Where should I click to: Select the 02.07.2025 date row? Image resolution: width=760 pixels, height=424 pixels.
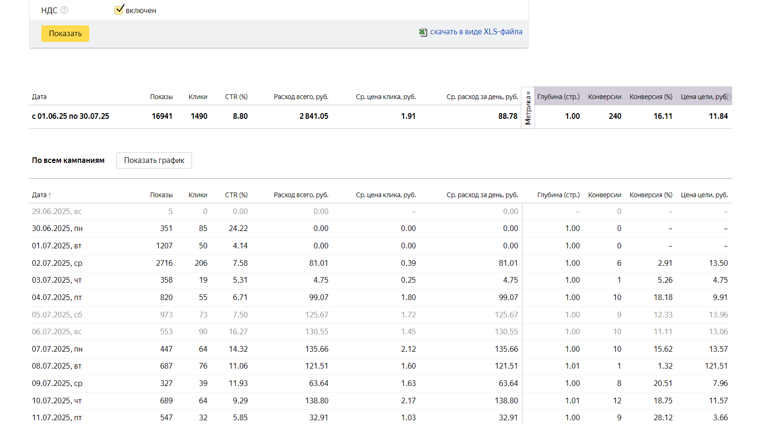pos(57,263)
